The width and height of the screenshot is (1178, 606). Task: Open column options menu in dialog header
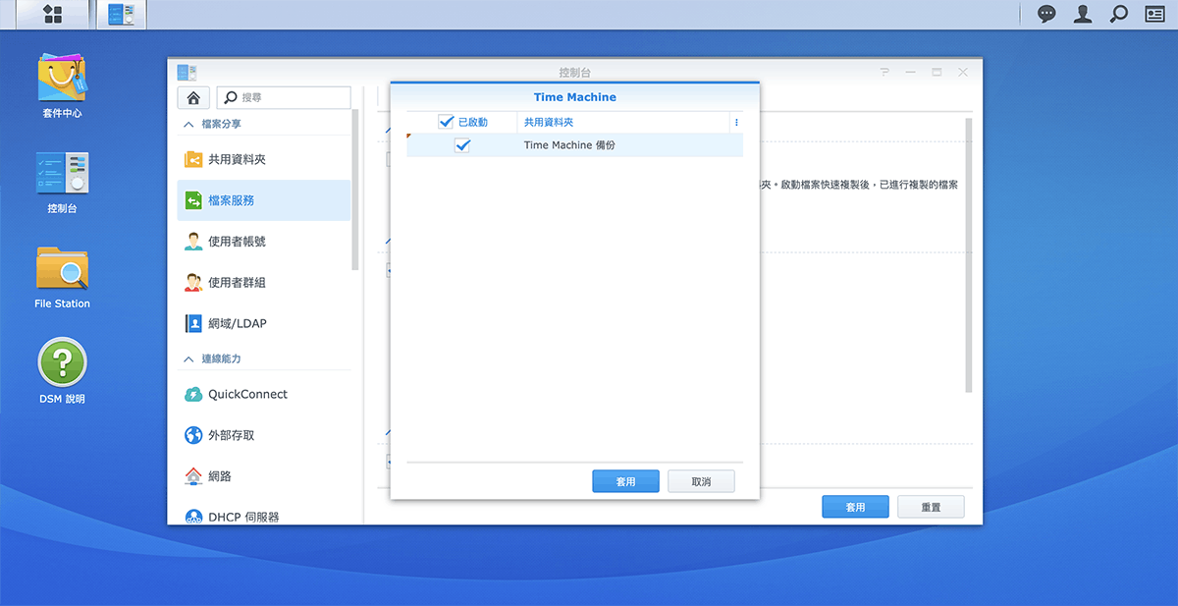736,123
